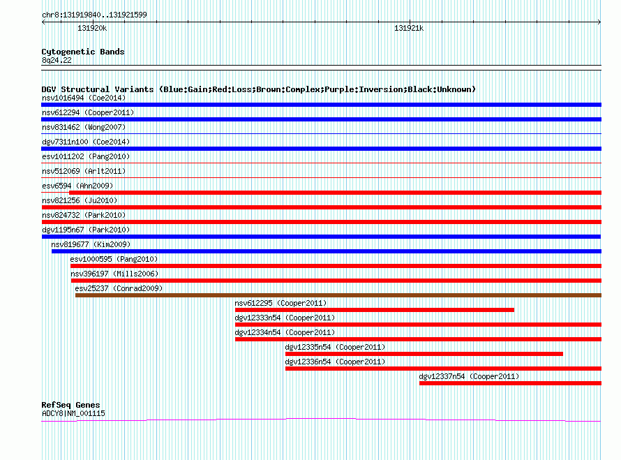Click the chr8:131919840..131921599 coordinate label

coord(94,15)
